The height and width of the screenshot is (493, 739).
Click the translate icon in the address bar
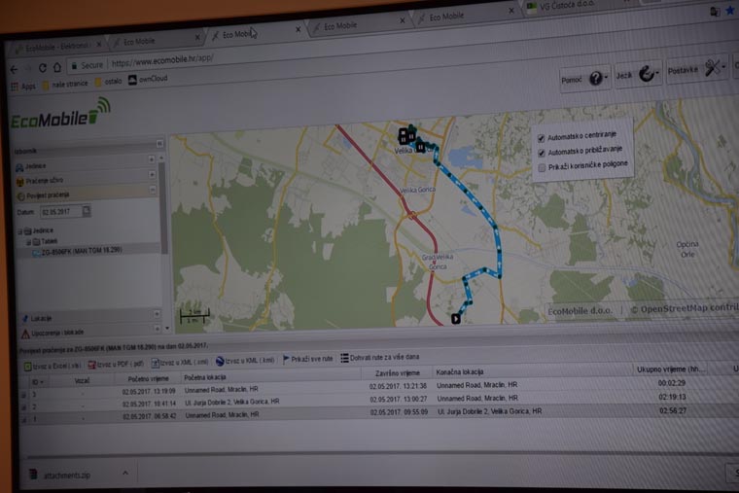click(715, 12)
